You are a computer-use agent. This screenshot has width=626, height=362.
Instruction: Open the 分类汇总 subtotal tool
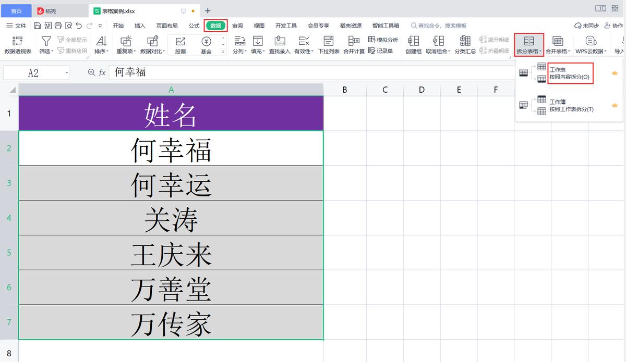click(465, 45)
